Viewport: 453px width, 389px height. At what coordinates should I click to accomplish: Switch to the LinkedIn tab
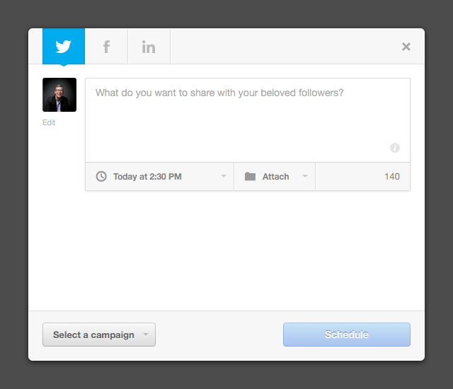point(149,46)
